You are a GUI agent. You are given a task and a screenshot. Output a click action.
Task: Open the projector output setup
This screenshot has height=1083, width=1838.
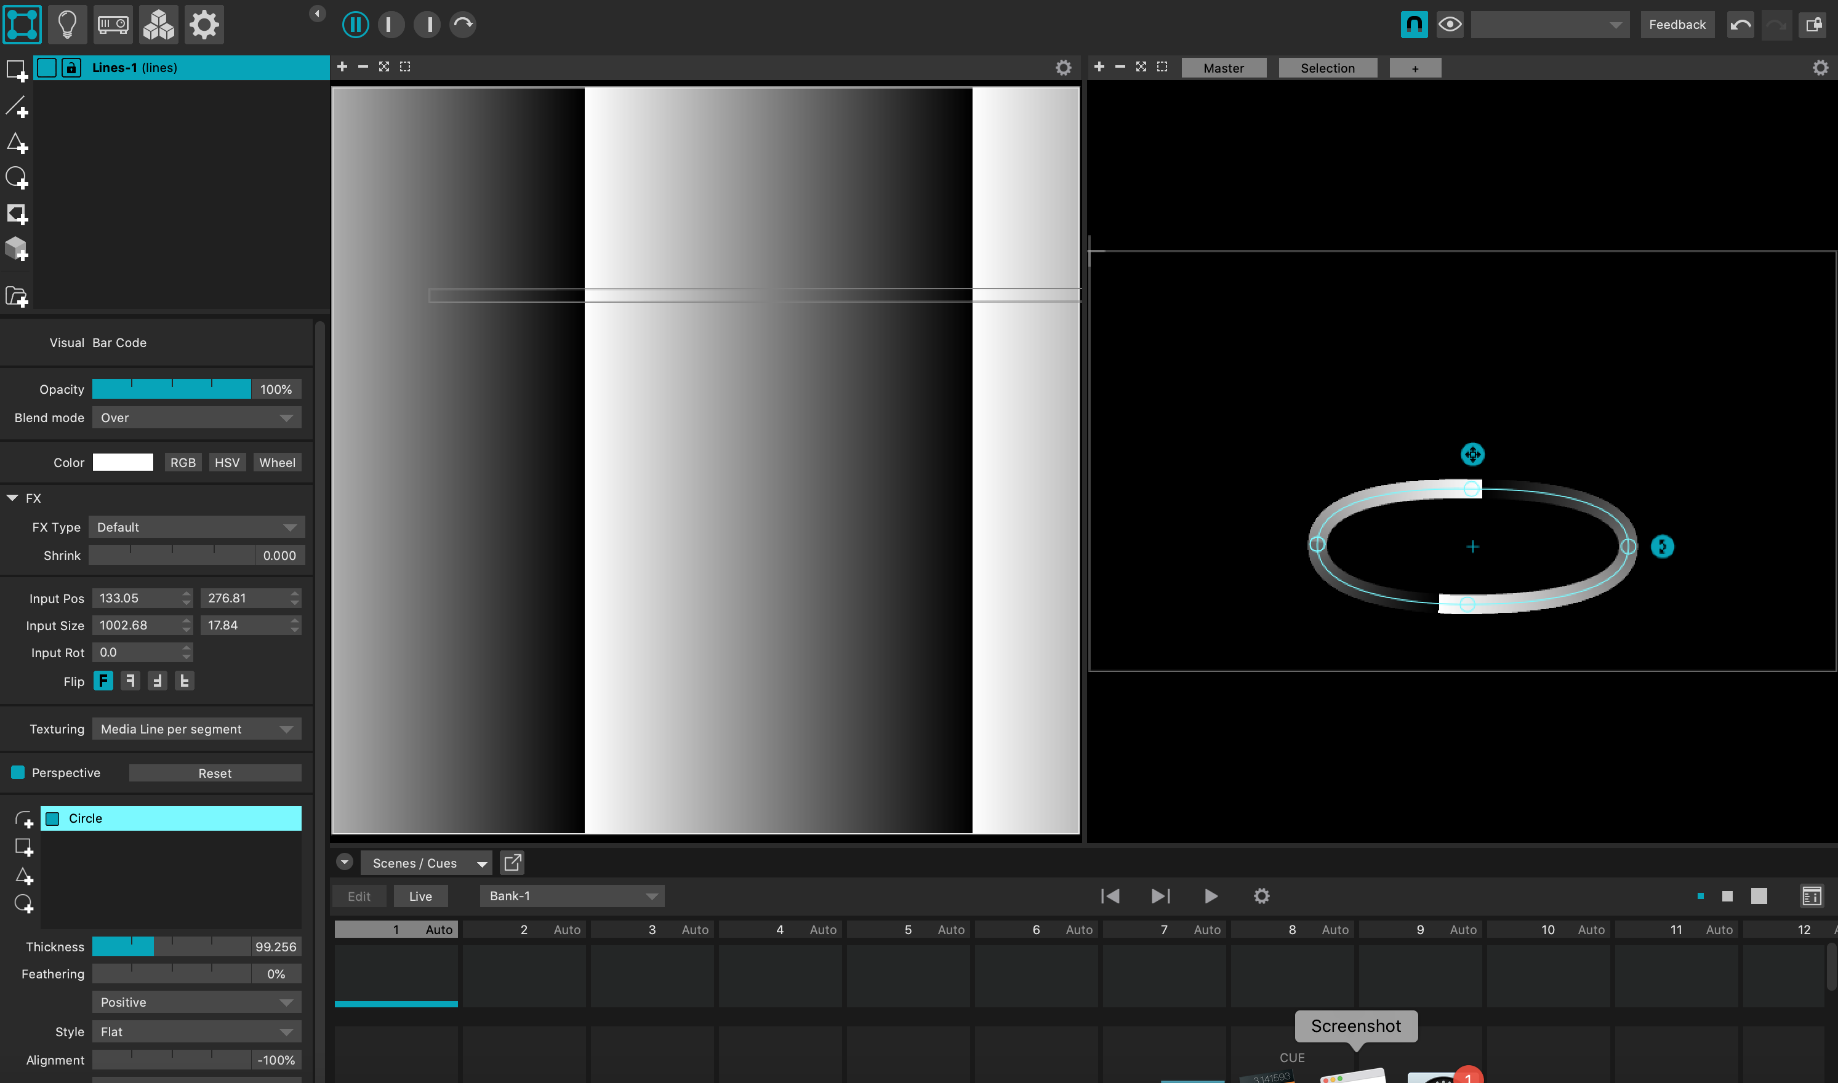click(x=113, y=24)
